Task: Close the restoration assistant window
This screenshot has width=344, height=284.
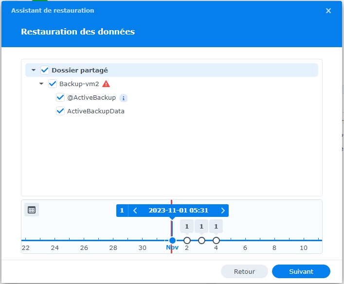Action: [x=328, y=11]
